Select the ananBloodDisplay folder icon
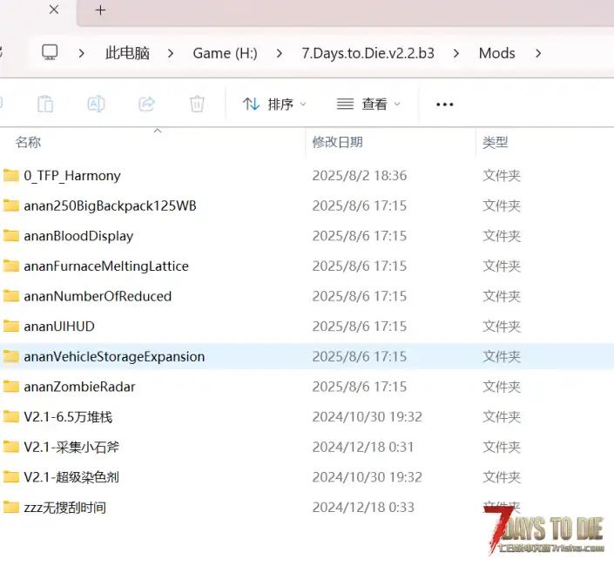614x566 pixels. [11, 236]
